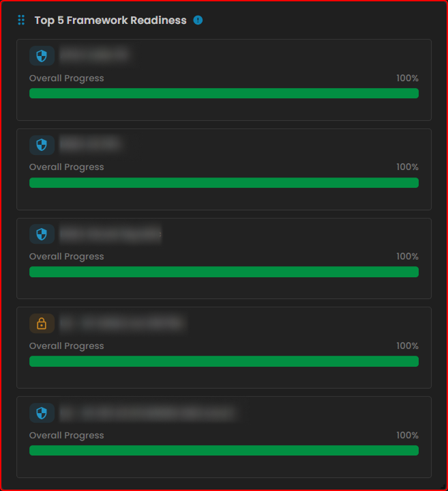Open the blurred framework name in the first card
The image size is (448, 491).
(94, 55)
